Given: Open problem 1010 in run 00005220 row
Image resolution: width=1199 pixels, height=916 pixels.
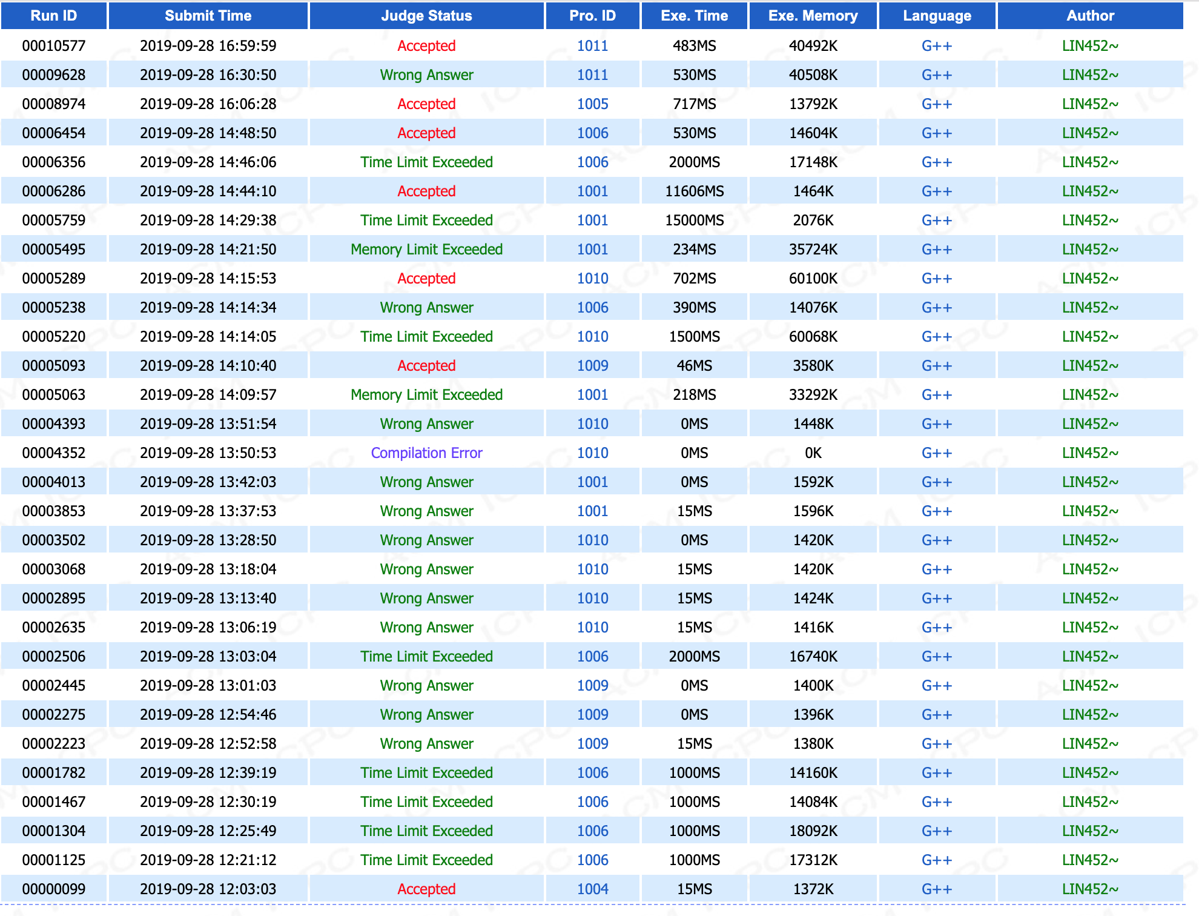Looking at the screenshot, I should pos(592,337).
